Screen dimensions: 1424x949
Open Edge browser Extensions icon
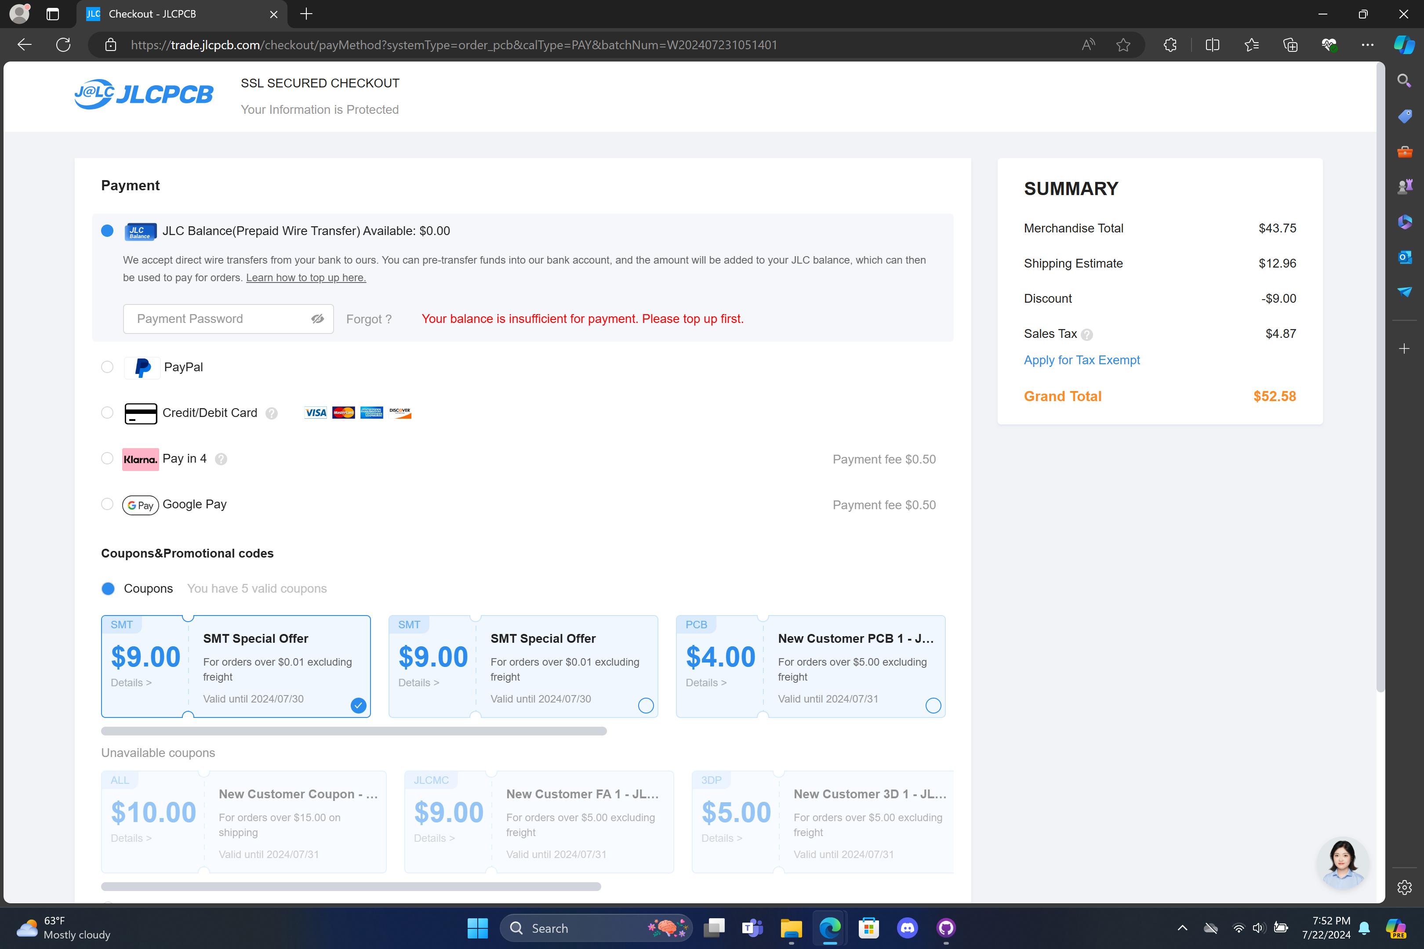[x=1170, y=45]
